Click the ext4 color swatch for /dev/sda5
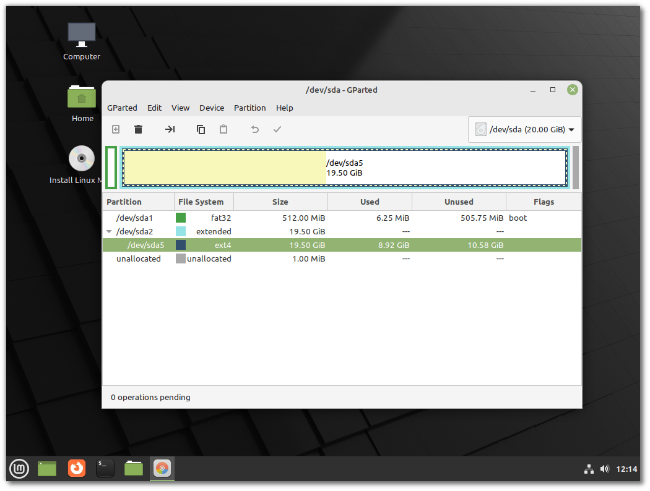 (181, 245)
